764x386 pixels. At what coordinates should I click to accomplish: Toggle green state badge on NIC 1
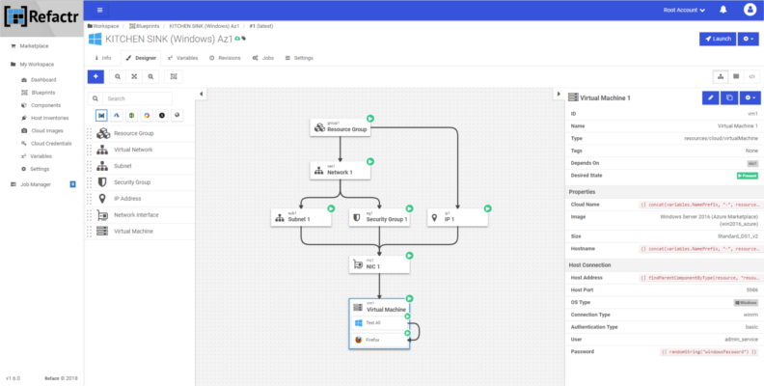(x=410, y=256)
